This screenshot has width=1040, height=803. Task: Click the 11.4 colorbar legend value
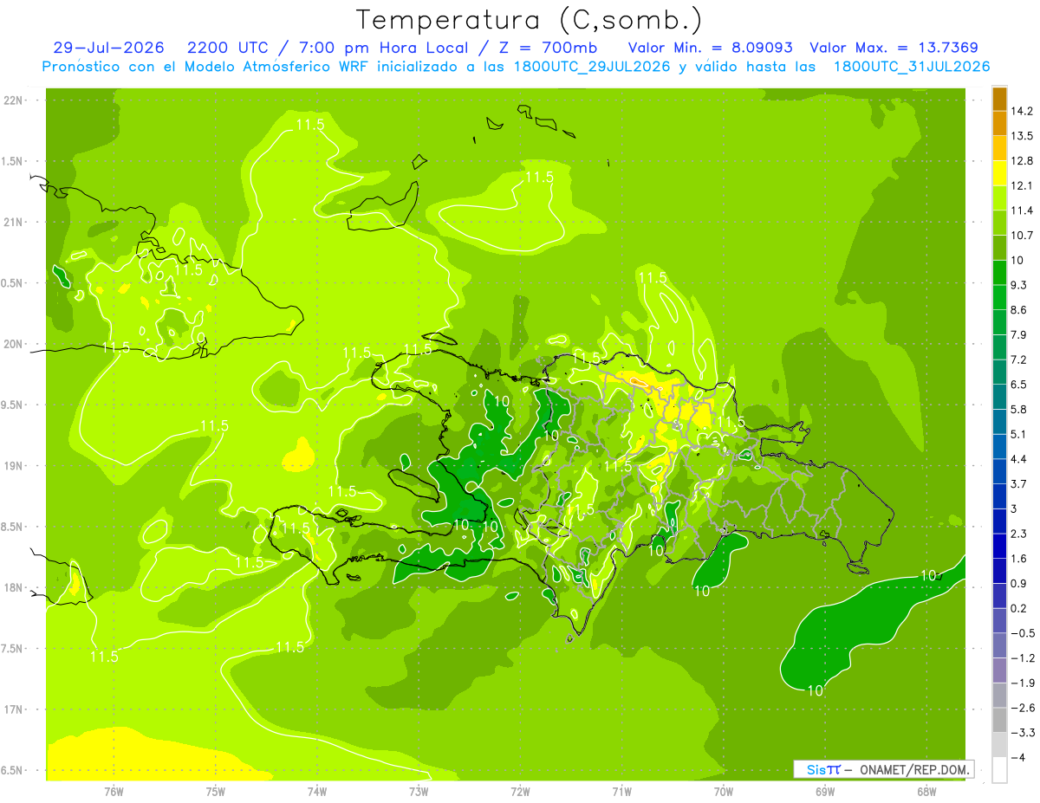[x=1022, y=210]
